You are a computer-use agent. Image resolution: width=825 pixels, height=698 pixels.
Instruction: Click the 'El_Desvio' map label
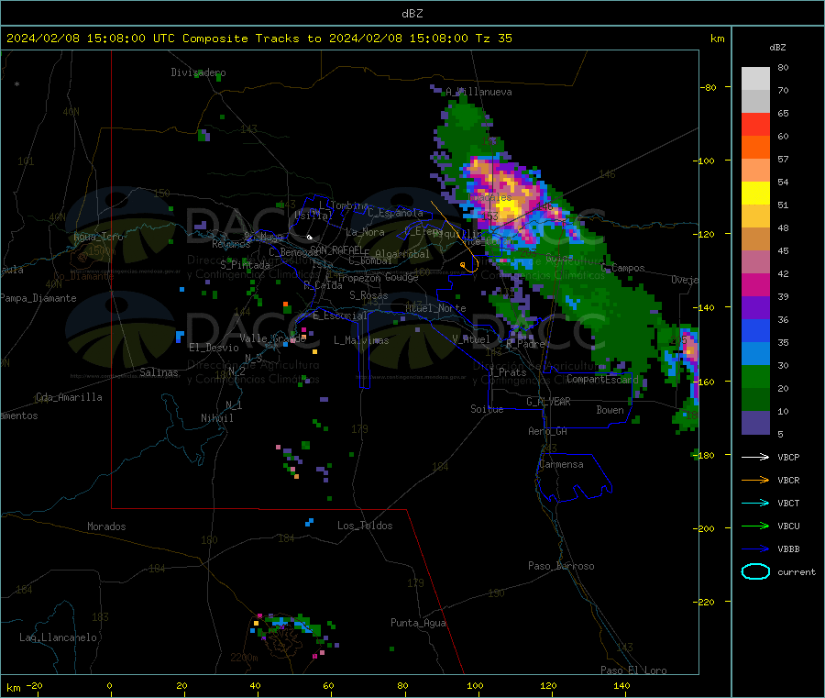tap(214, 348)
